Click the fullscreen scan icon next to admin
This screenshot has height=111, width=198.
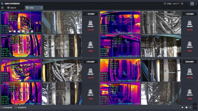coord(182,4)
